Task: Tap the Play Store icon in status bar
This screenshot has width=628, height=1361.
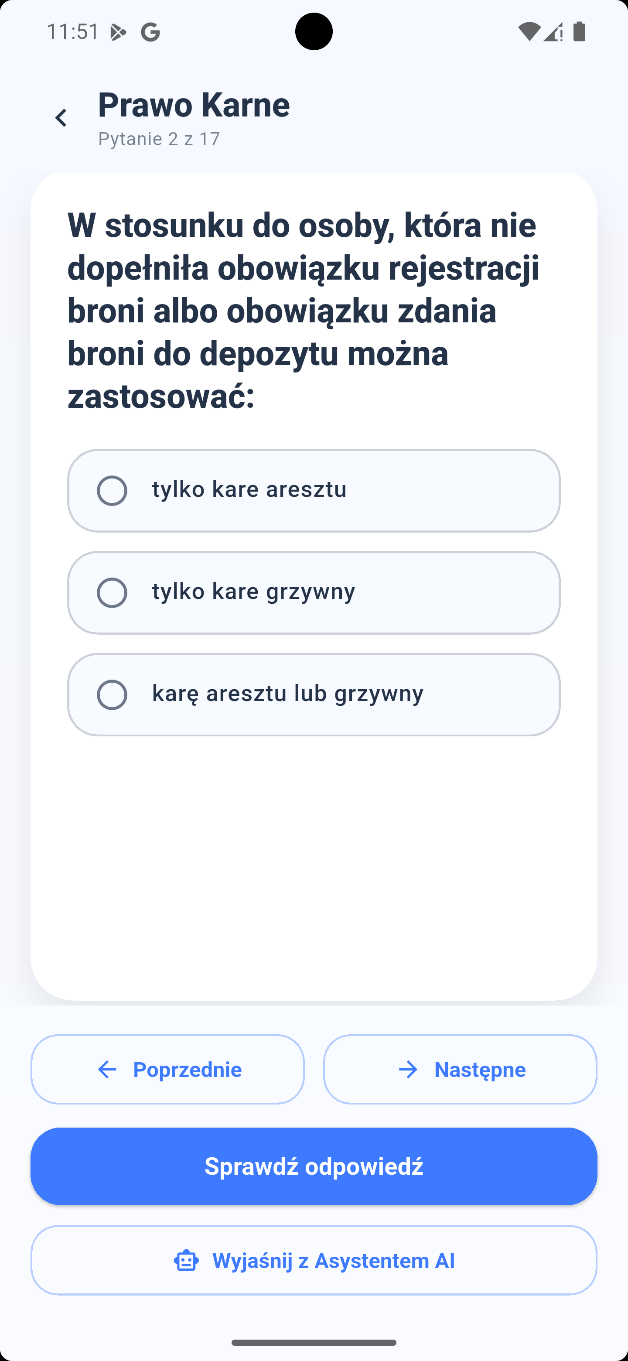Action: [x=118, y=32]
